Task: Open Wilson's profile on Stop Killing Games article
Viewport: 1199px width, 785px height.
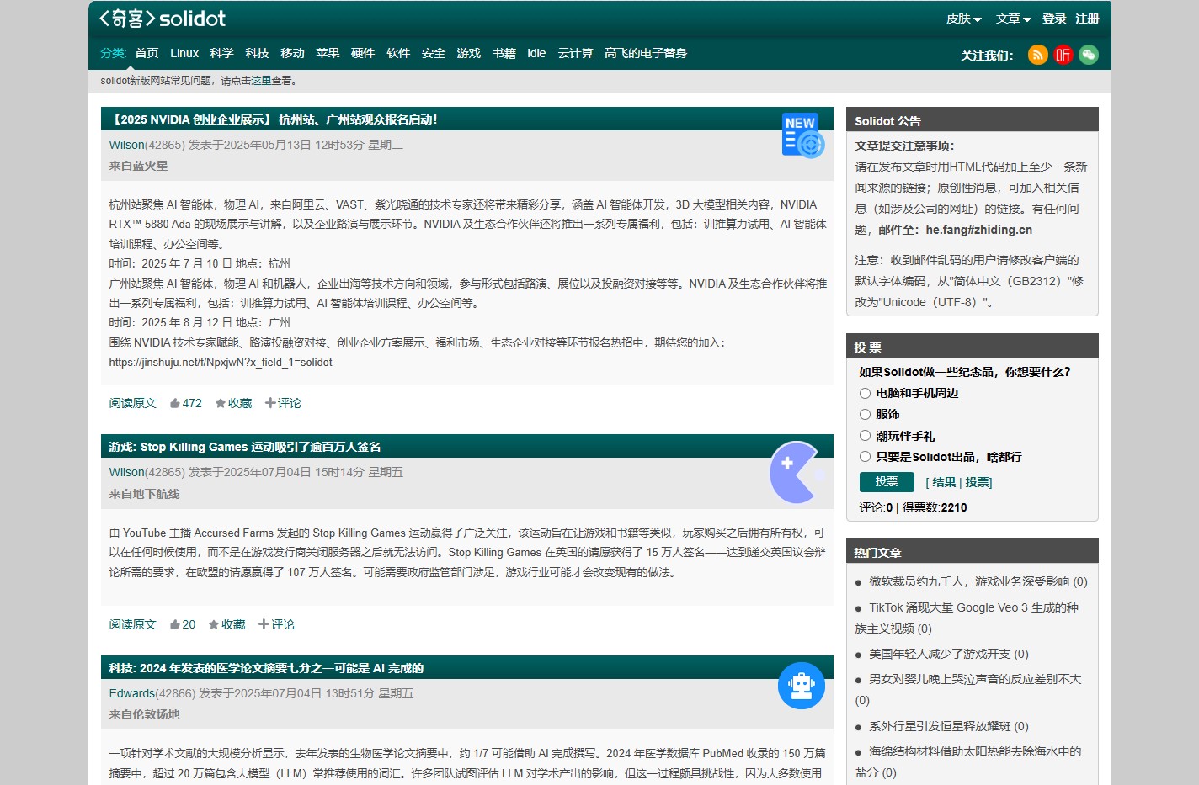Action: coord(127,472)
